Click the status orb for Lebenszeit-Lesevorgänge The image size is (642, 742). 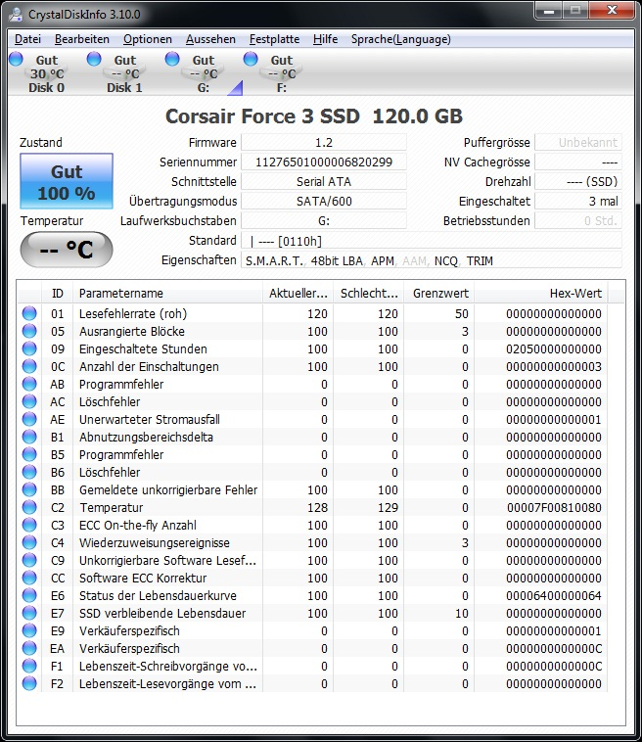pyautogui.click(x=29, y=684)
